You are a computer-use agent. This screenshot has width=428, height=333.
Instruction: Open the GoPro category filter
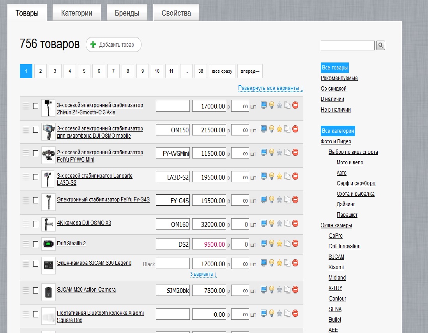[336, 236]
